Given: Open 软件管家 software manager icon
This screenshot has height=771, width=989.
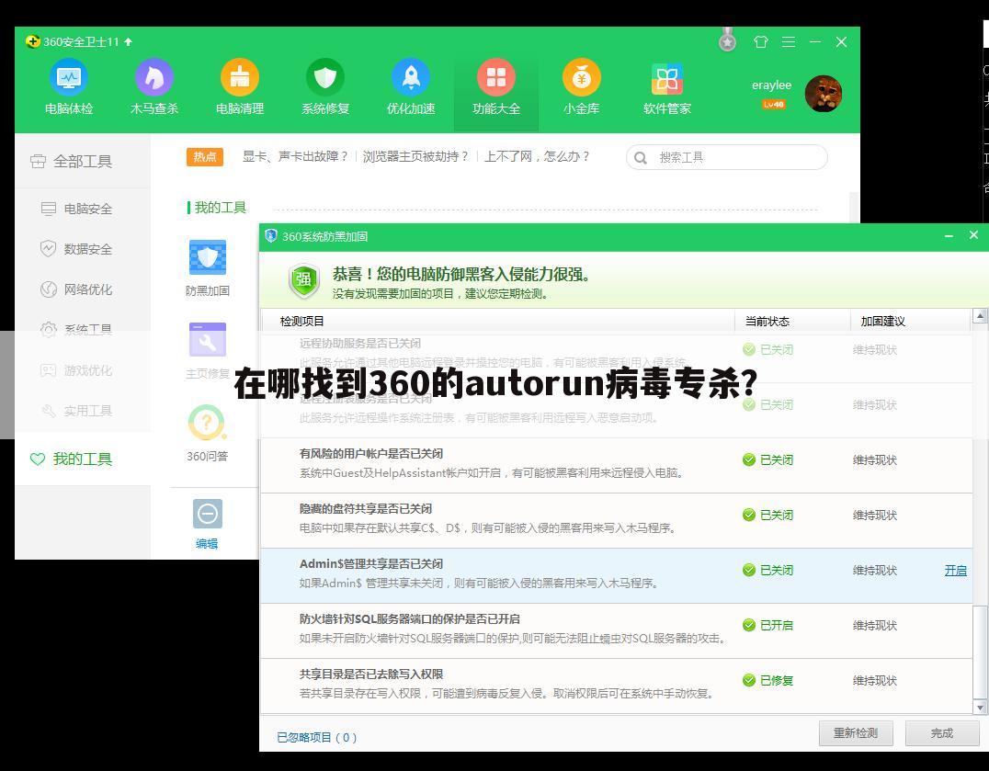Looking at the screenshot, I should click(666, 79).
